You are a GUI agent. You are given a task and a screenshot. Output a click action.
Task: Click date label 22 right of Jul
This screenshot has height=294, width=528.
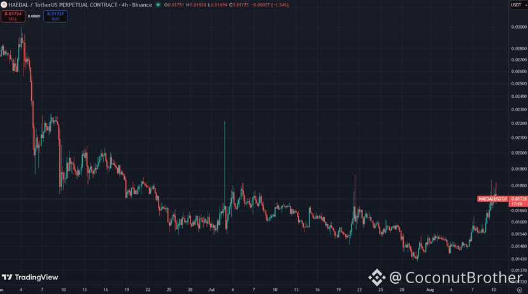(x=360, y=290)
